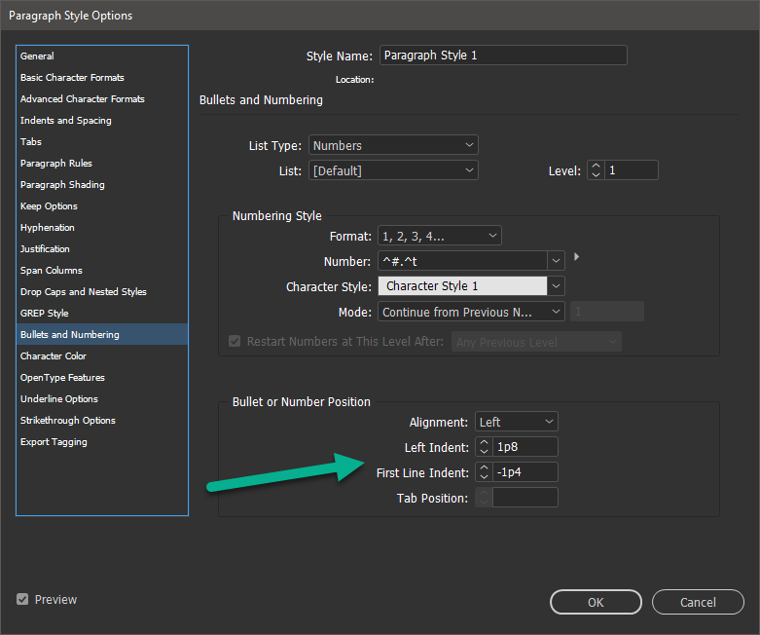Select the General category

pyautogui.click(x=38, y=56)
